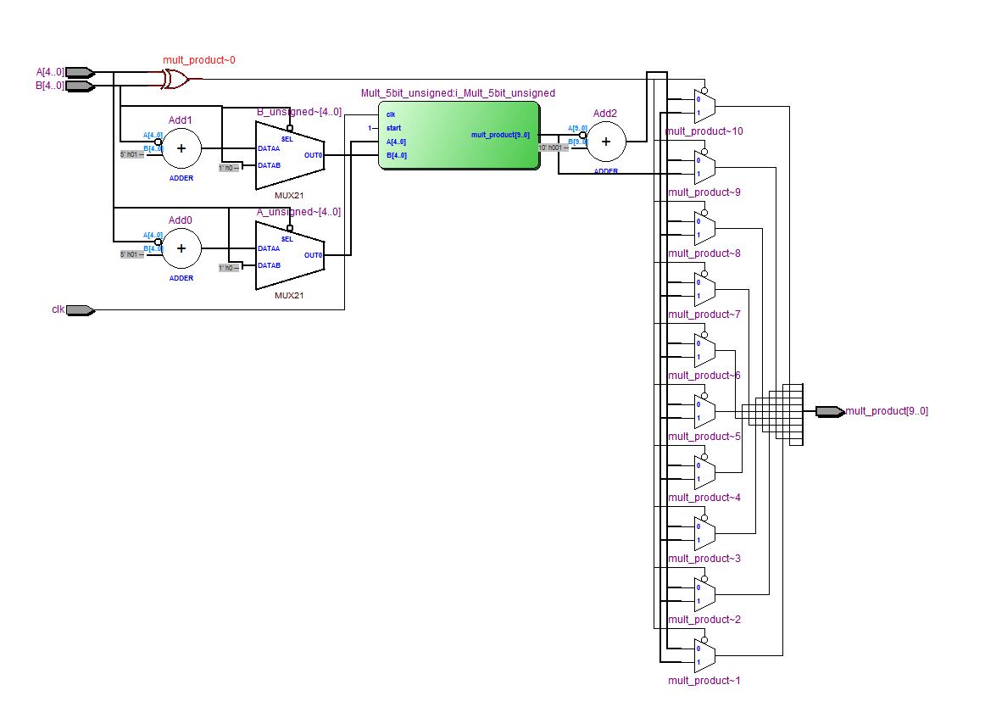Click the SEL port of B_unsigned mux

pyautogui.click(x=287, y=140)
